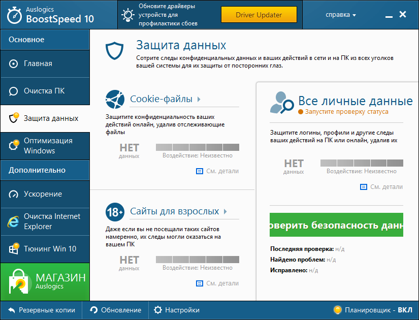Select the Internet Explorer icon in the sidebar
The image size is (419, 320).
14,221
